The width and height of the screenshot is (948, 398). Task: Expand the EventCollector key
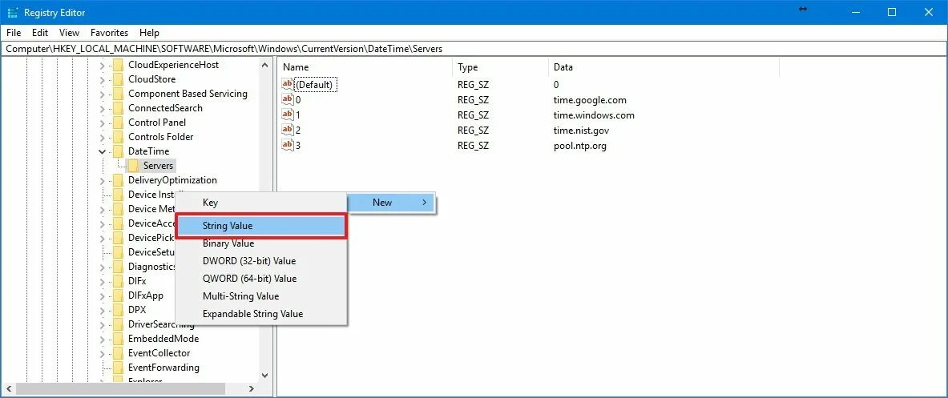103,352
